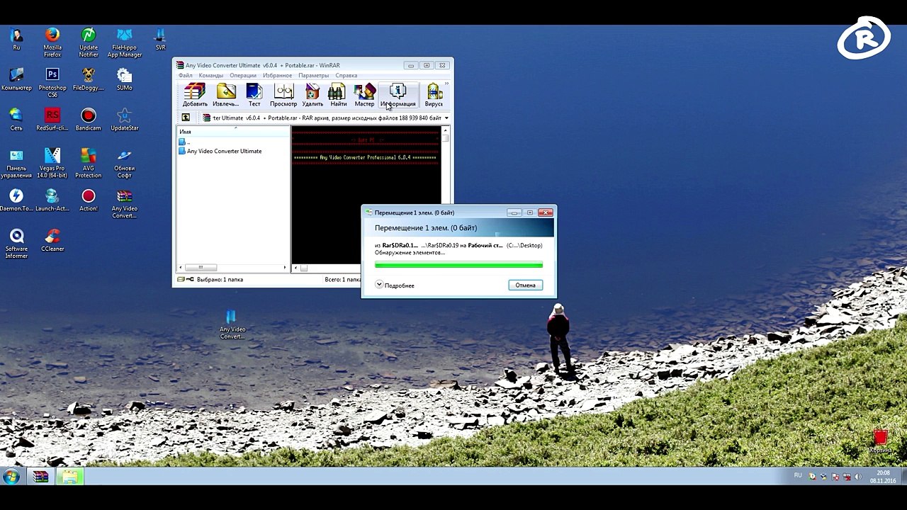The width and height of the screenshot is (907, 510).
Task: Open Photoshop CS6 desktop shortcut
Action: pos(52,83)
